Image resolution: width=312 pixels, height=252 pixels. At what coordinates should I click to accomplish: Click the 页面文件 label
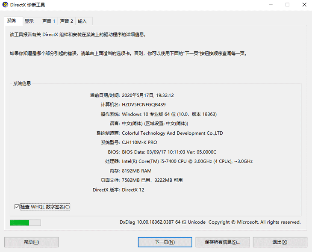pyautogui.click(x=110, y=180)
